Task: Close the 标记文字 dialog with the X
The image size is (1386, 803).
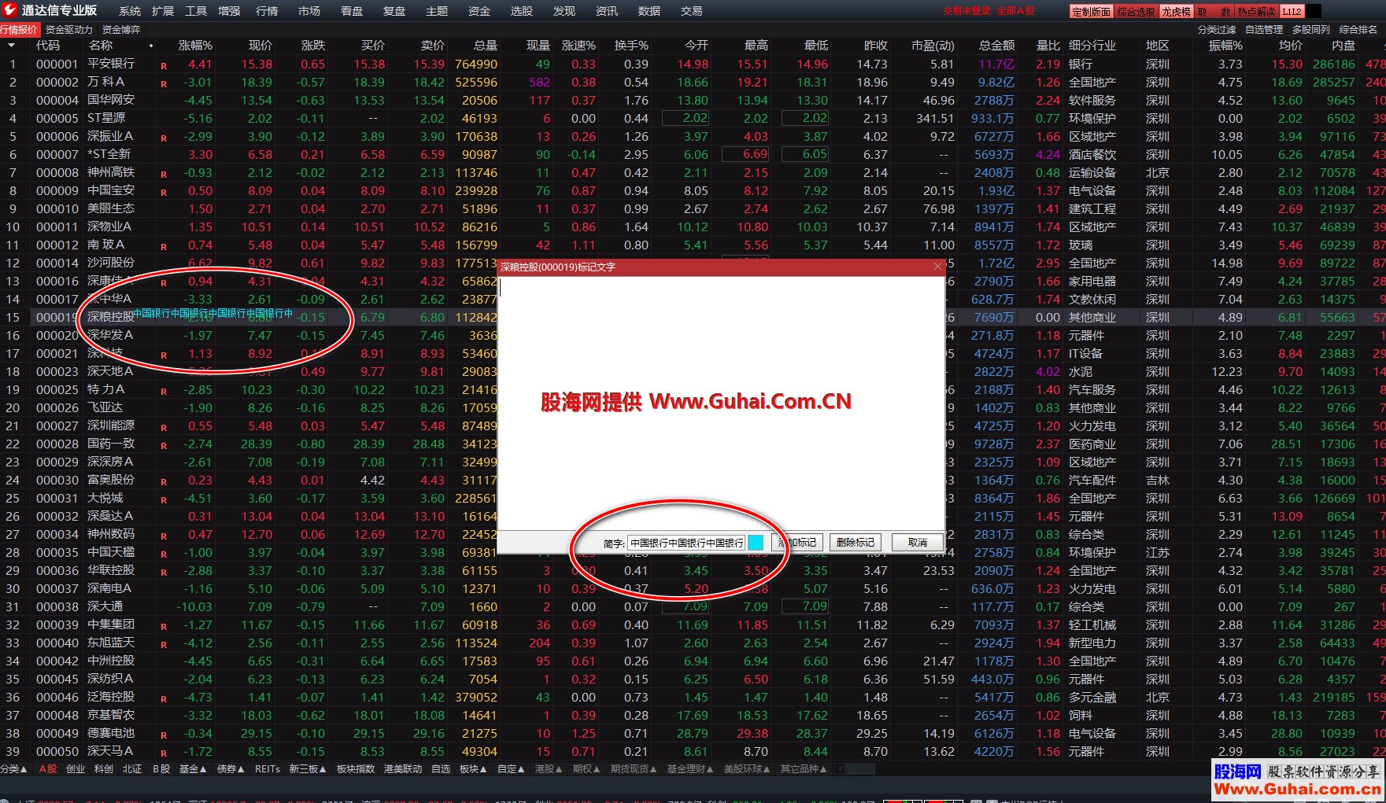Action: tap(937, 267)
